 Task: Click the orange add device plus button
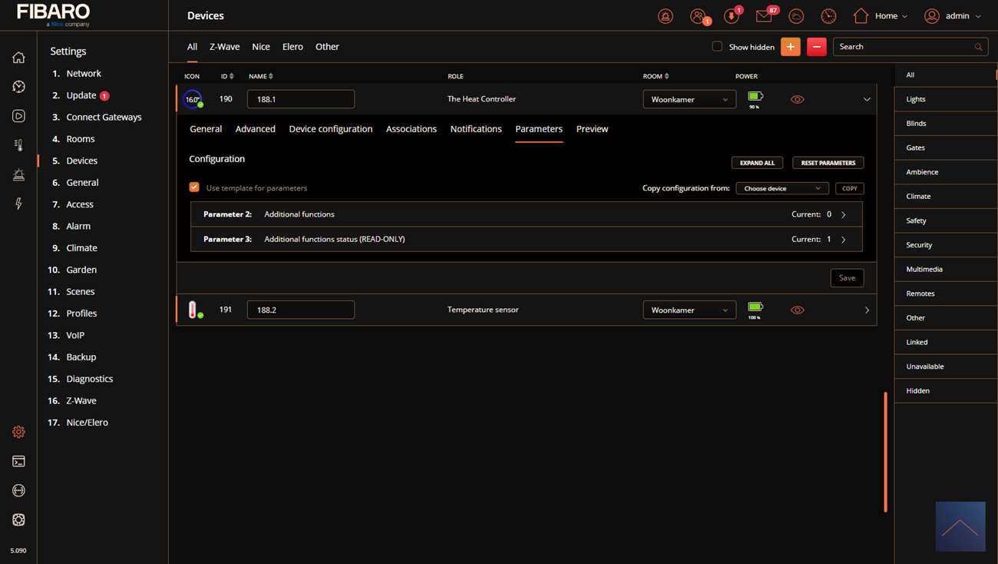point(790,47)
